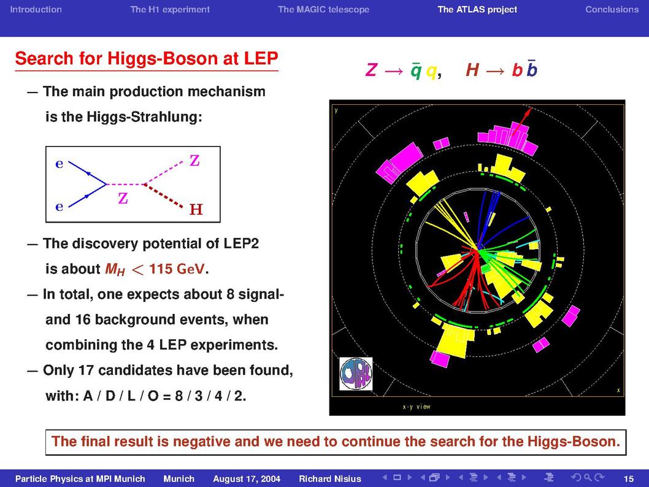Click the section navigation icon
The height and width of the screenshot is (487, 649).
(512, 477)
